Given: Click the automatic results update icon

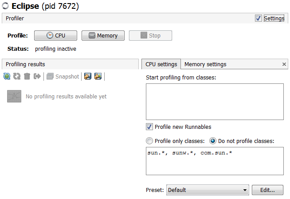Looking at the screenshot, I should (7, 76).
